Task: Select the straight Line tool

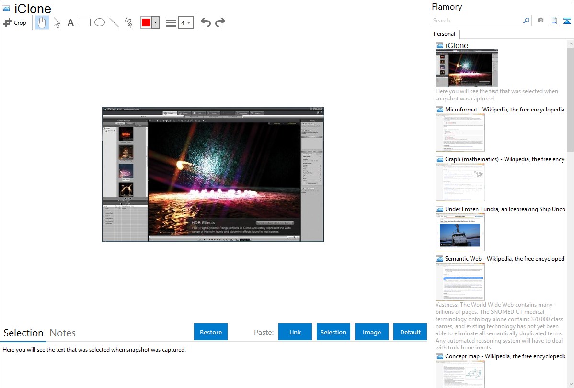Action: [x=114, y=22]
